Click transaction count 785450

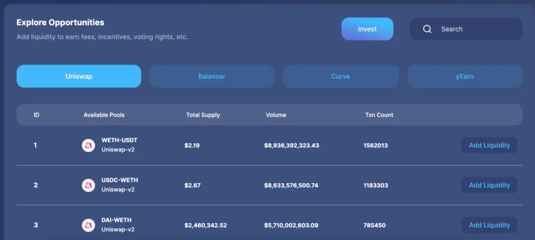click(374, 225)
